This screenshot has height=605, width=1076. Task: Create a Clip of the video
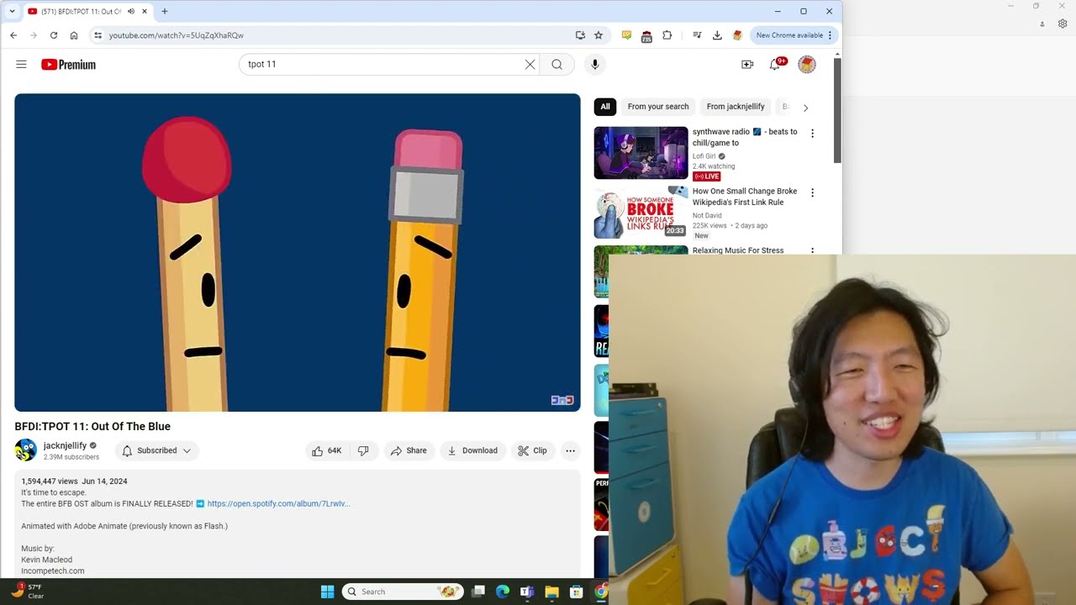tap(532, 450)
